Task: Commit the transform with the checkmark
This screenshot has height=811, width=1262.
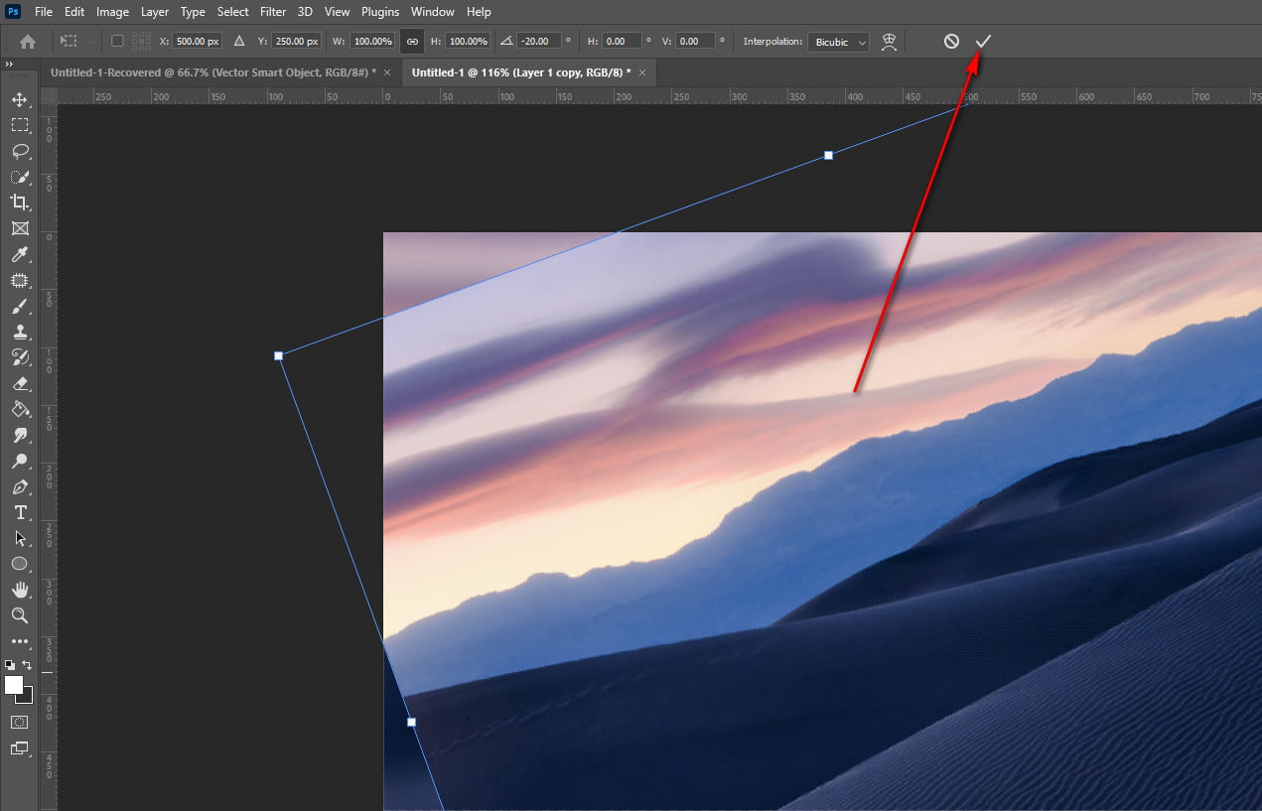Action: (x=983, y=41)
